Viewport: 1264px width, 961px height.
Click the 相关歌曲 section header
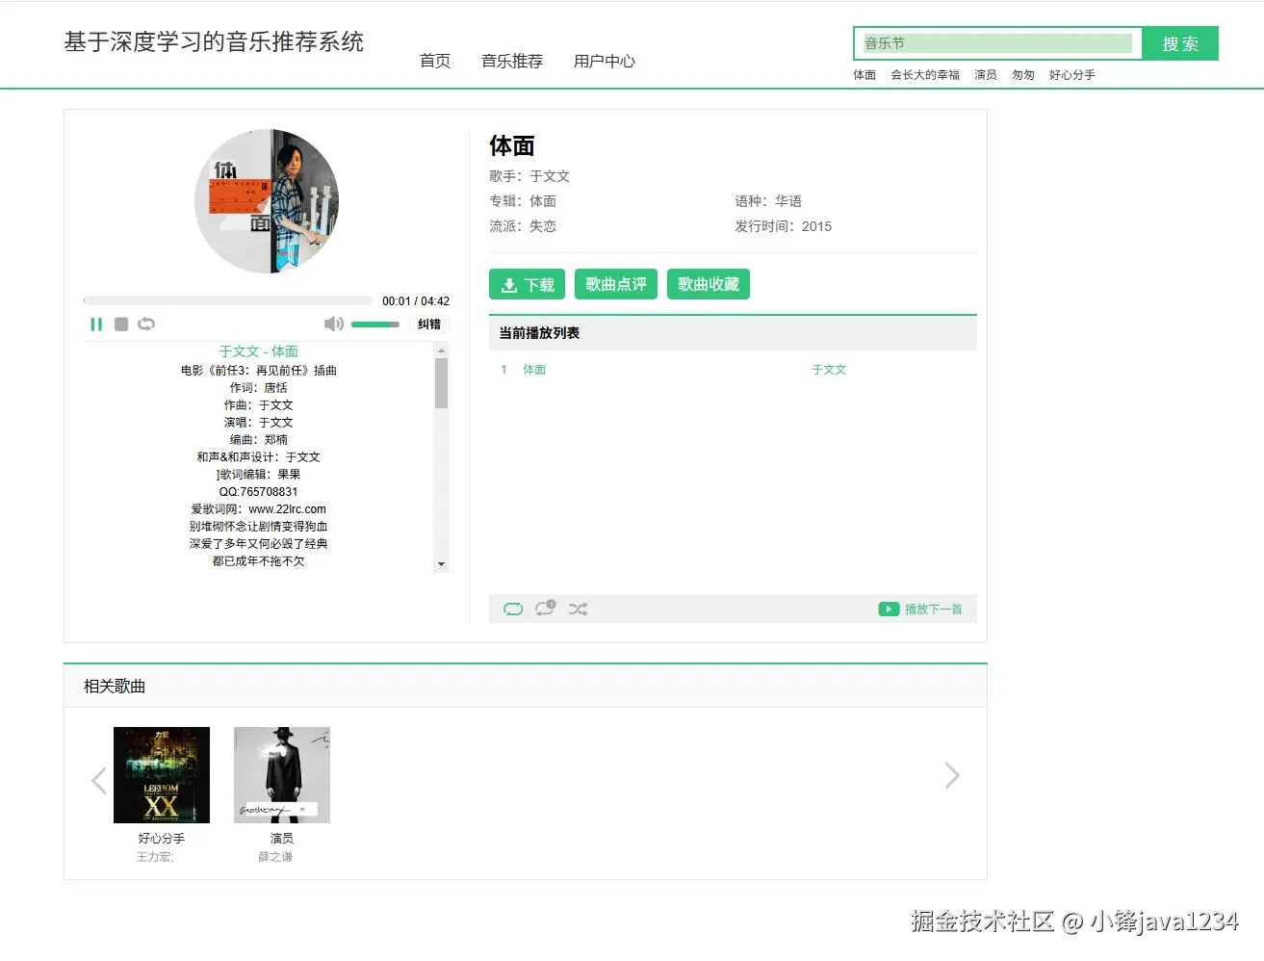115,687
